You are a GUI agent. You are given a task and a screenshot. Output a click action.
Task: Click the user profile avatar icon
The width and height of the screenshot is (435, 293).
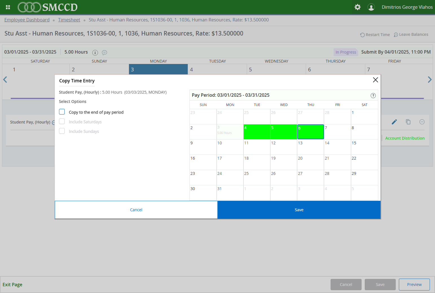tap(371, 7)
